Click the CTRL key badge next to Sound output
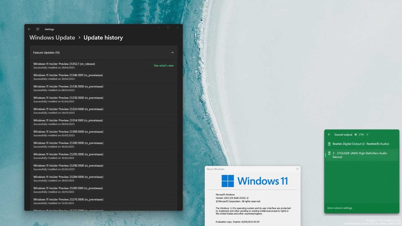 click(x=361, y=134)
